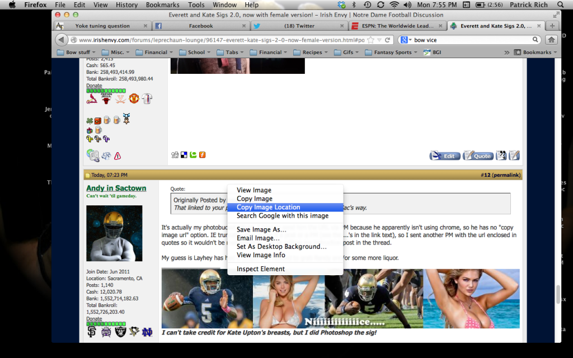The image size is (573, 358).
Task: Toggle multi-quote for this post
Action: tap(501, 156)
